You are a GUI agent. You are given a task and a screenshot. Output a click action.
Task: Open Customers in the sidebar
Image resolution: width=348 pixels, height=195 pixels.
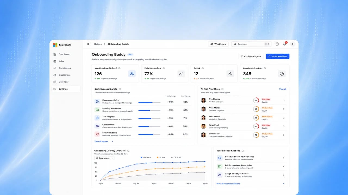(66, 75)
